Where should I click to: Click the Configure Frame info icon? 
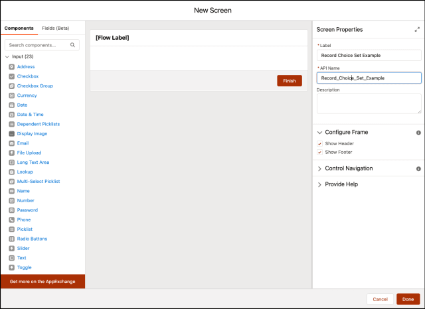coord(418,133)
